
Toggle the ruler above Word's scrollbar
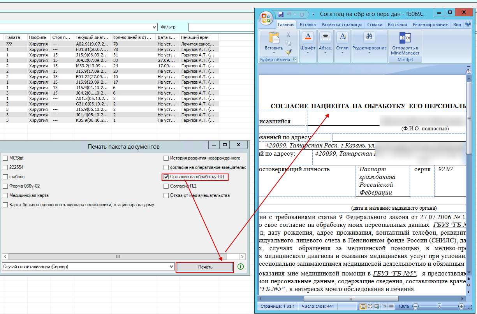[x=469, y=72]
